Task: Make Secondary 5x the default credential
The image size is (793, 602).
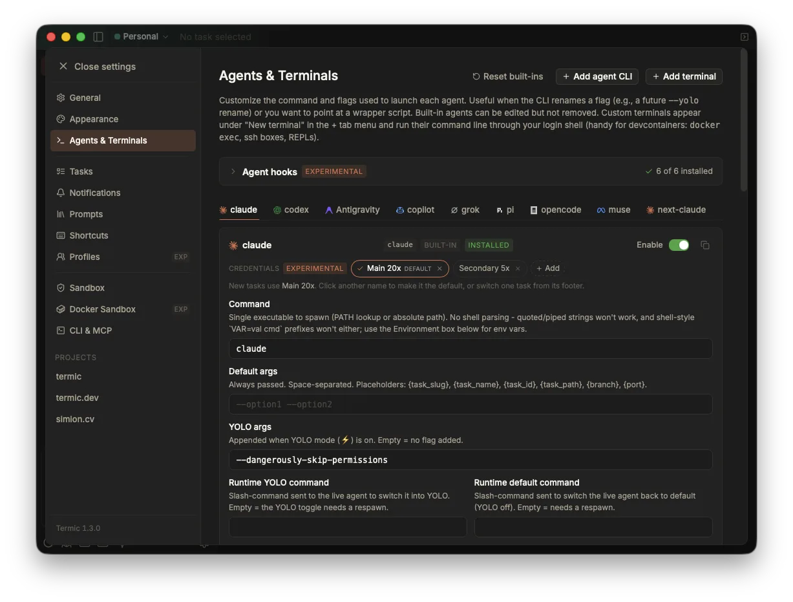Action: click(484, 268)
